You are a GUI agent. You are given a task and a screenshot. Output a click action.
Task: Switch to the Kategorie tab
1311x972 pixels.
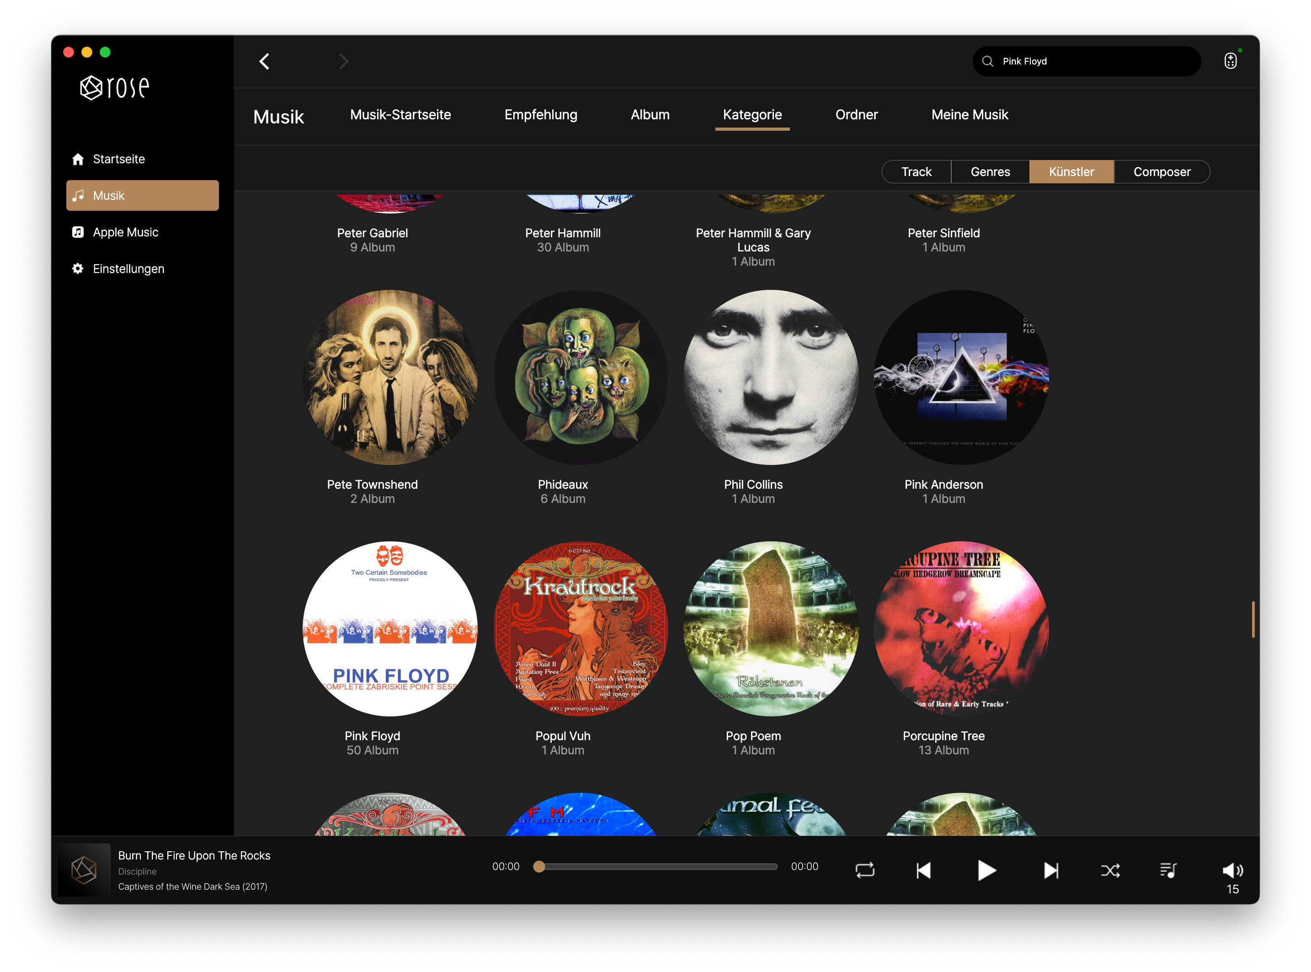tap(752, 115)
